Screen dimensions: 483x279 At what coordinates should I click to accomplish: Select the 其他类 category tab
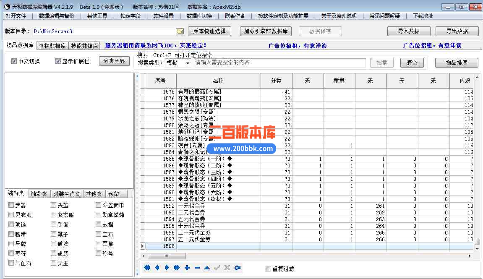(x=94, y=194)
